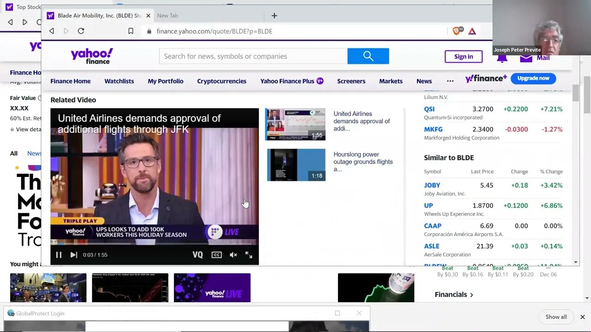Go to Finance Home menu
The image size is (591, 332).
[x=71, y=81]
